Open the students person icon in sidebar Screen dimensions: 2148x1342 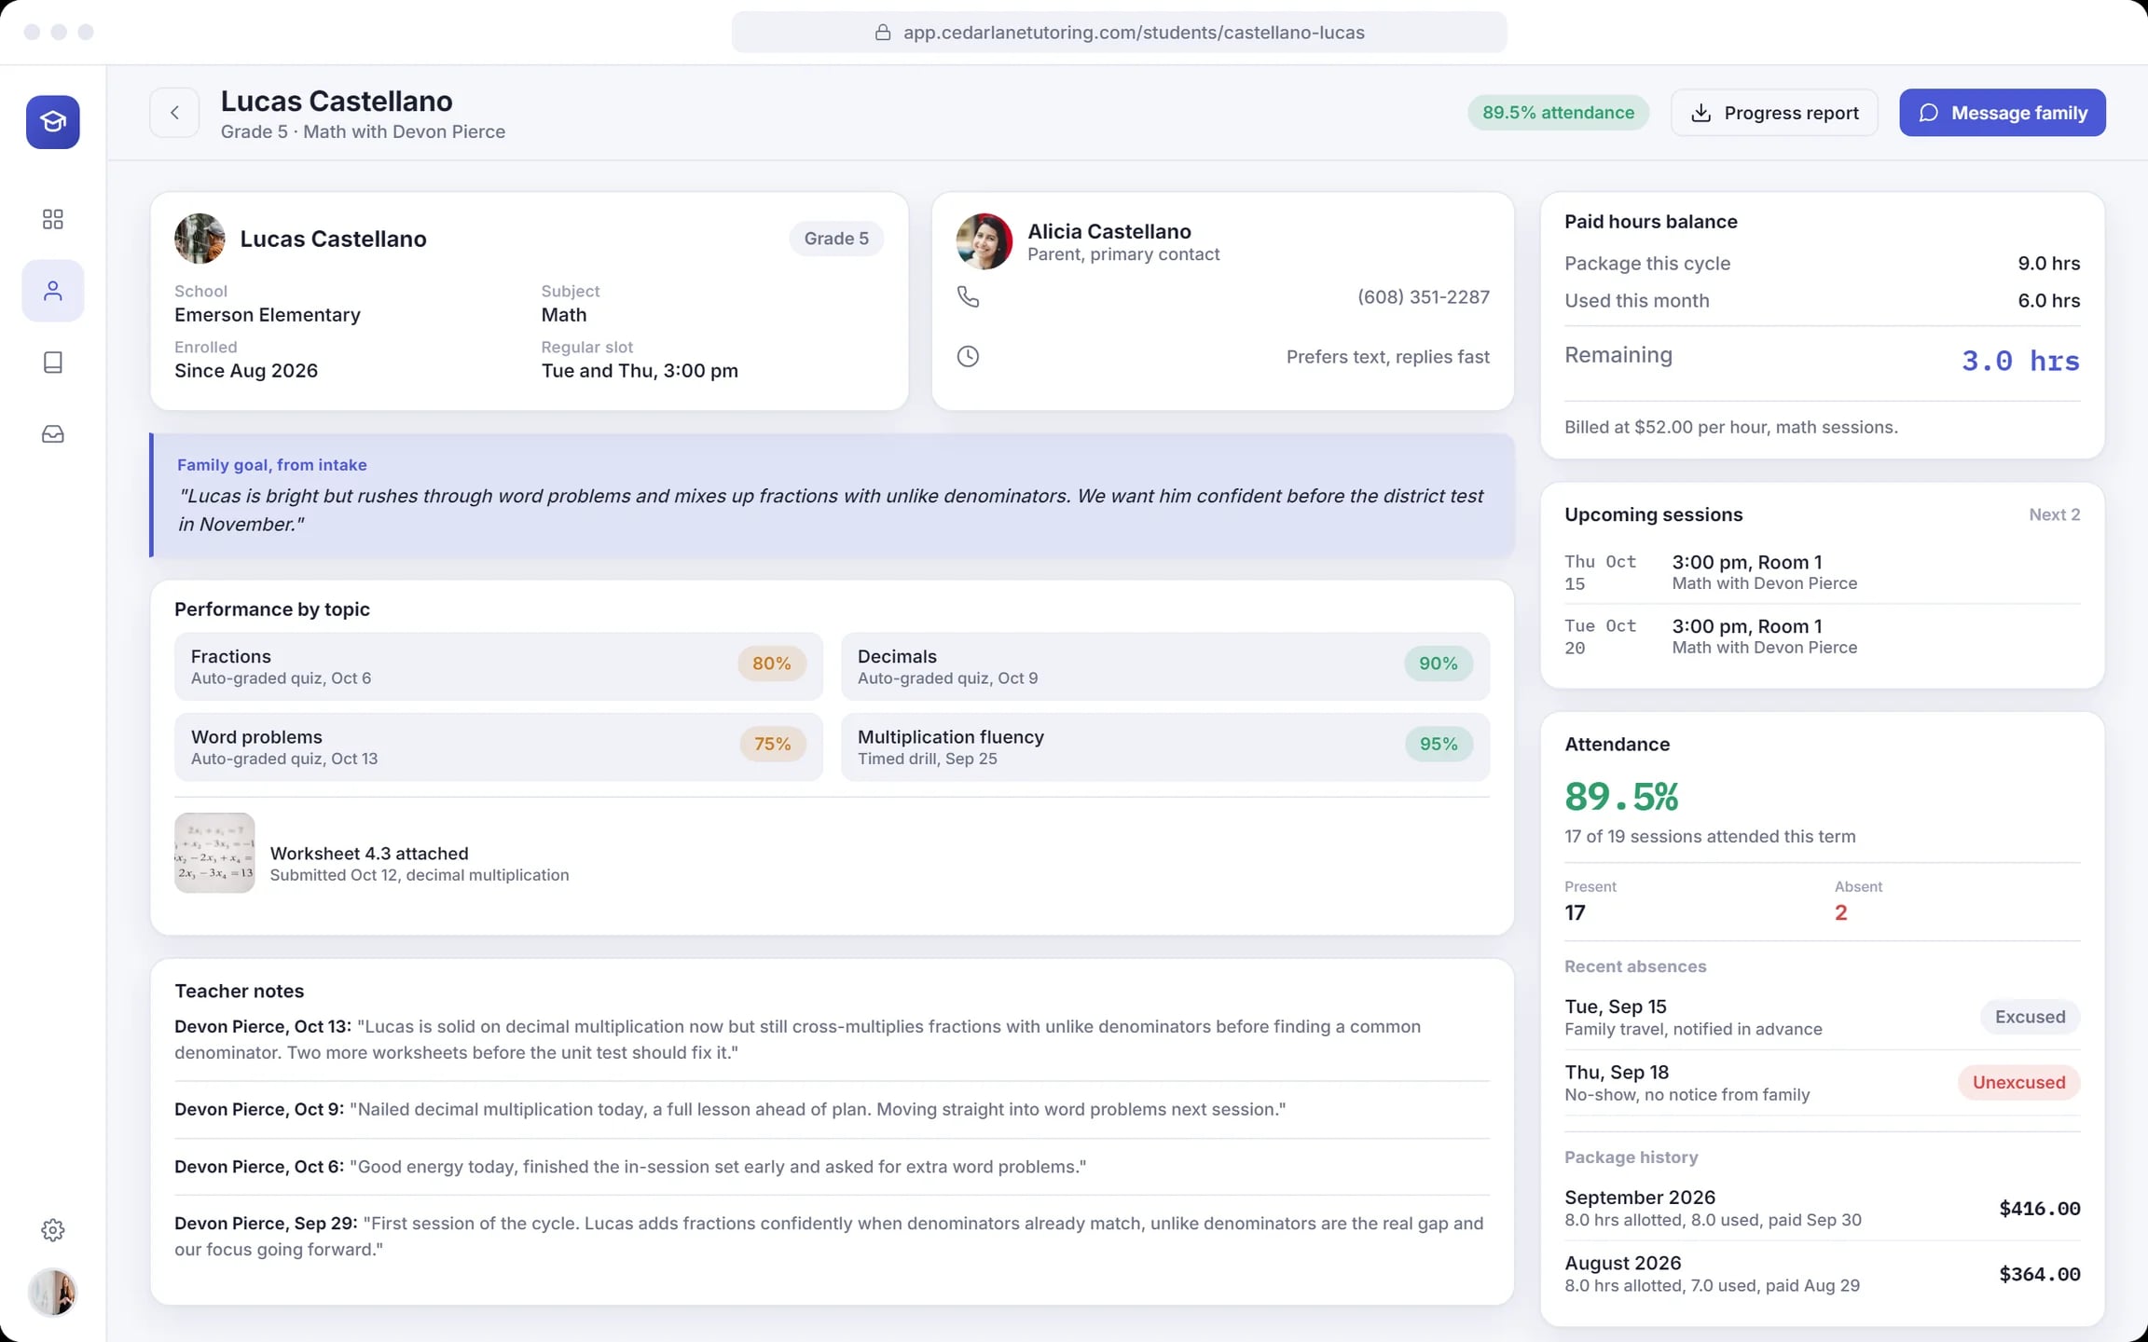coord(52,291)
